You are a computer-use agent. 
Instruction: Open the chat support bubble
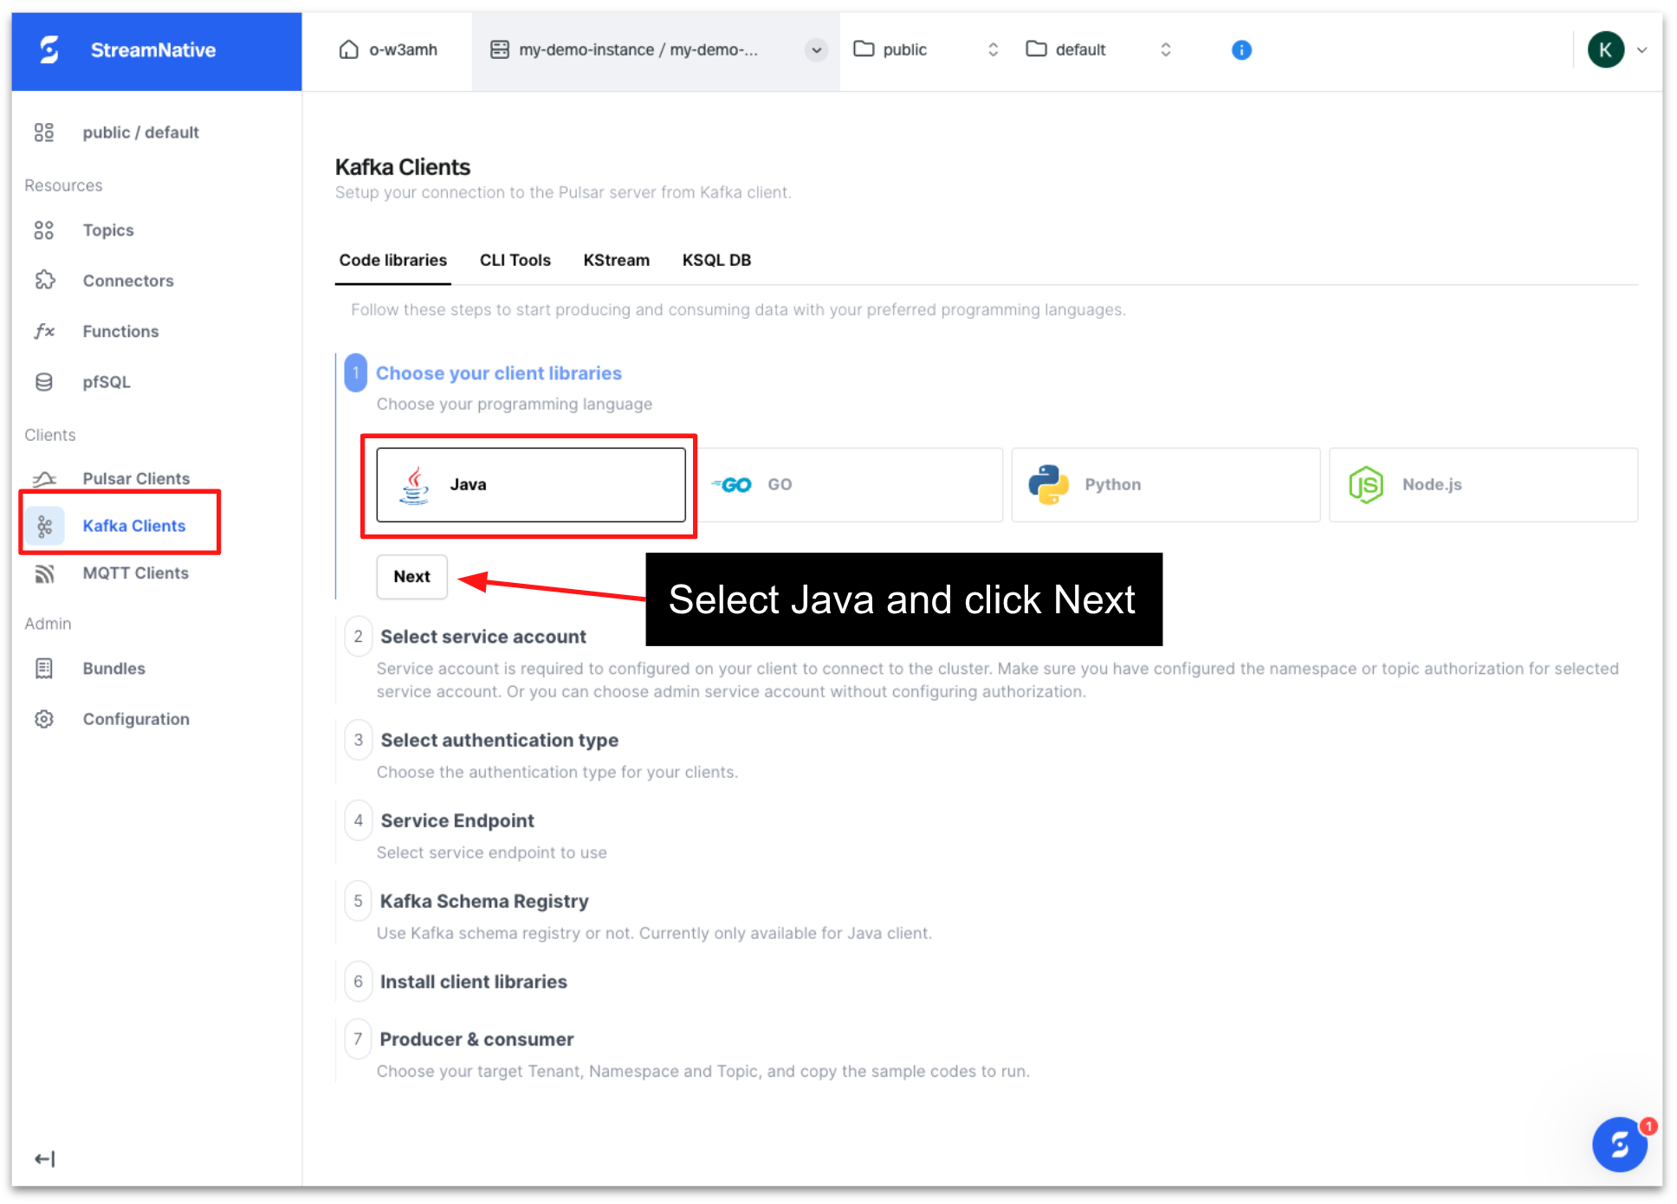pyautogui.click(x=1619, y=1144)
